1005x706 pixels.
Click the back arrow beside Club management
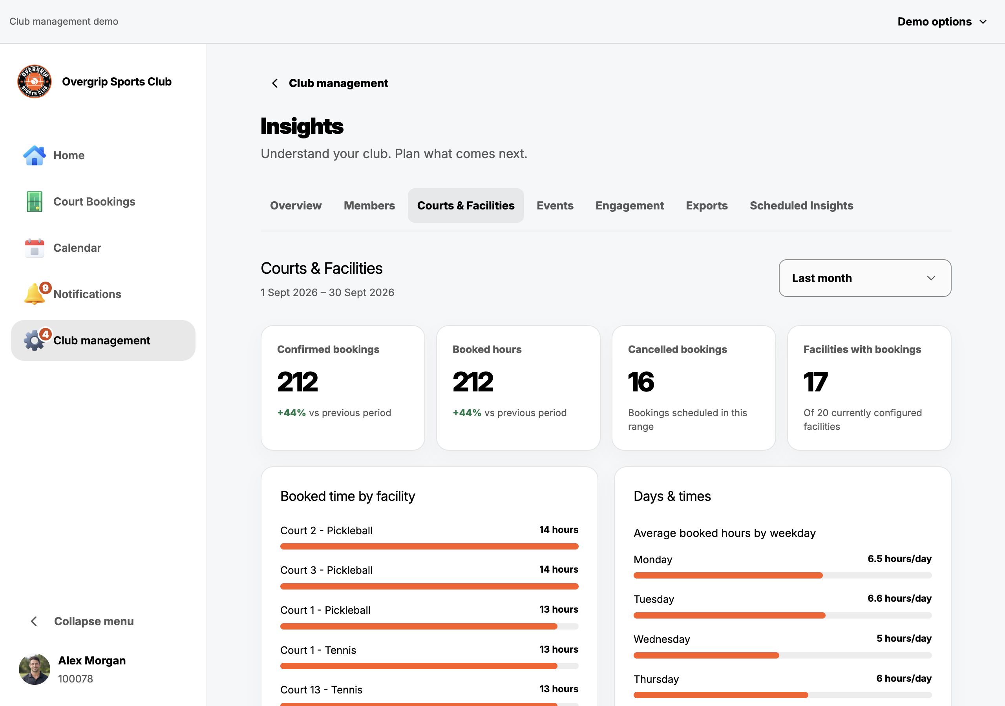[x=274, y=83]
